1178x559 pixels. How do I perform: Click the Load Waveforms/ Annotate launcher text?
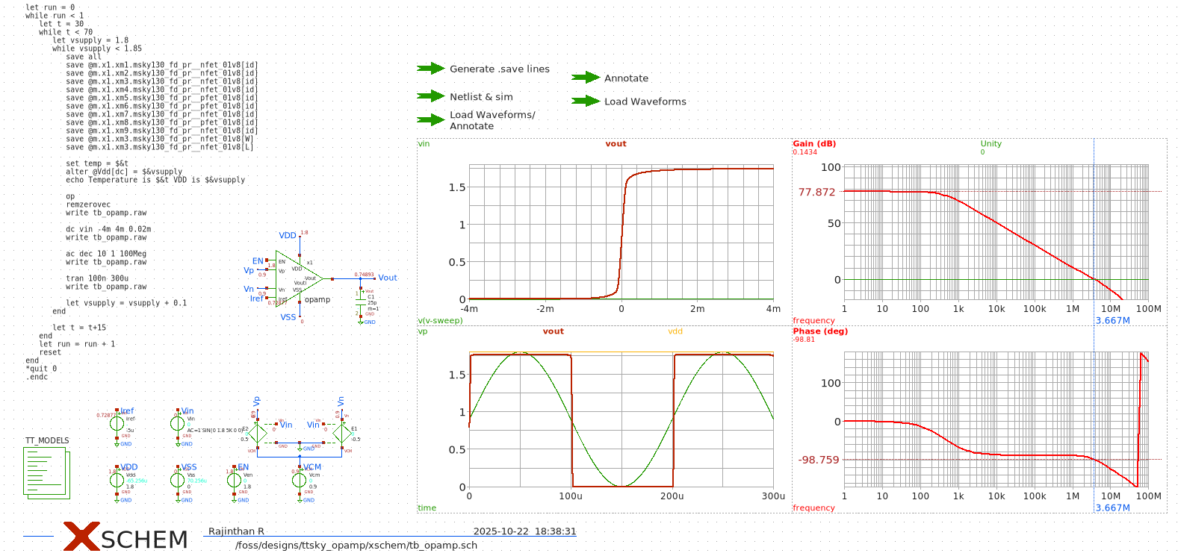pyautogui.click(x=492, y=120)
